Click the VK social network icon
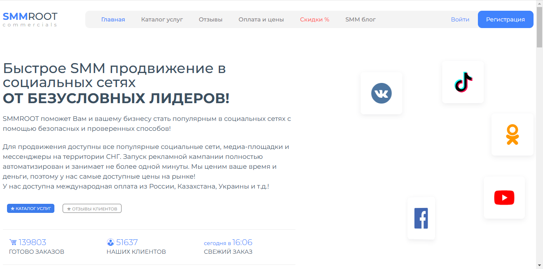 point(382,93)
